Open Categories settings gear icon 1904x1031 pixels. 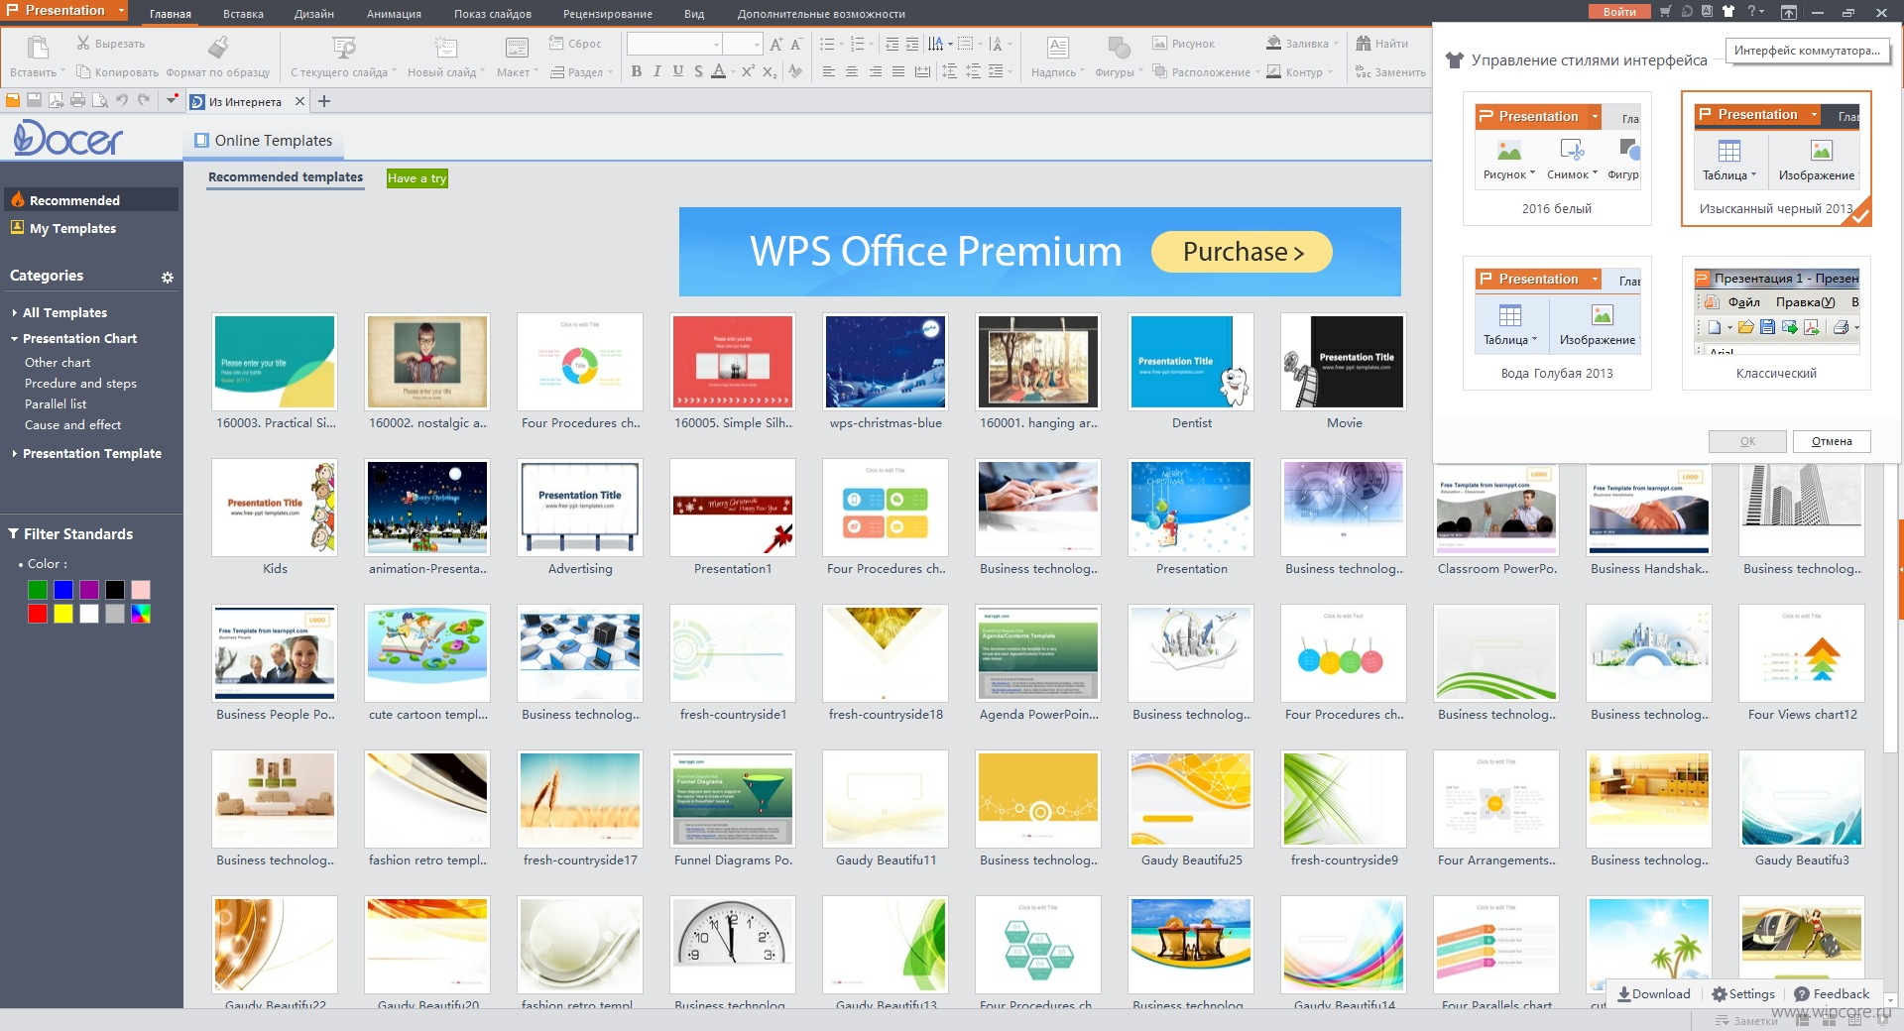[168, 278]
